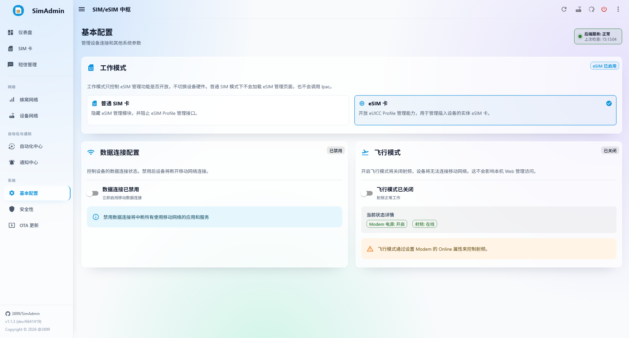The height and width of the screenshot is (338, 629).
Task: Click the router icon beside 设备网络
Action: pos(12,116)
